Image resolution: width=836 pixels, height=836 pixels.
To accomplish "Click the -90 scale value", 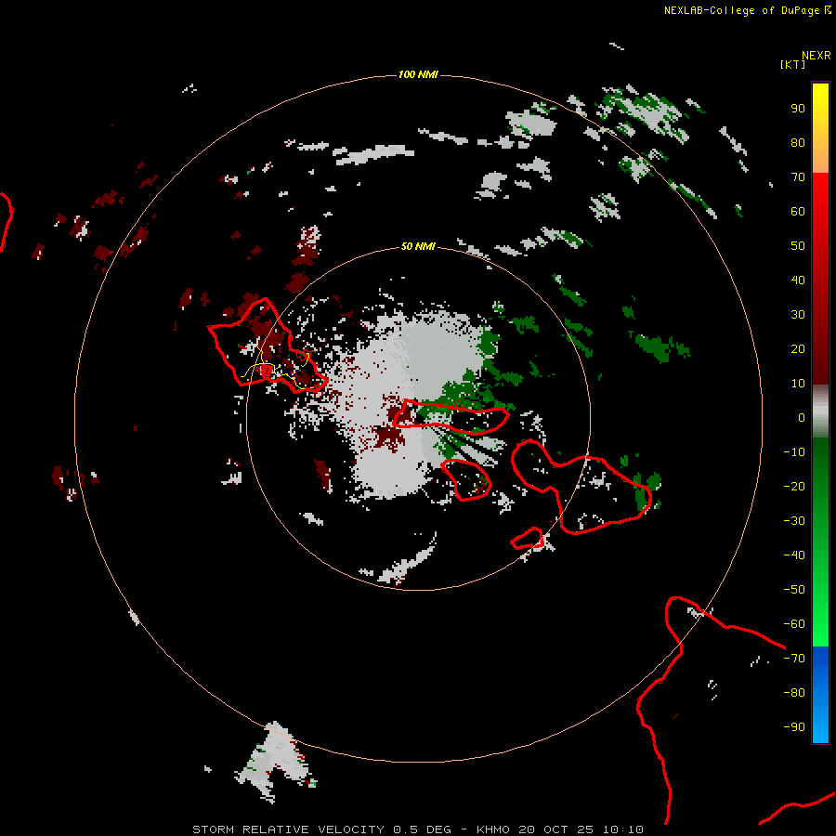I will click(794, 727).
